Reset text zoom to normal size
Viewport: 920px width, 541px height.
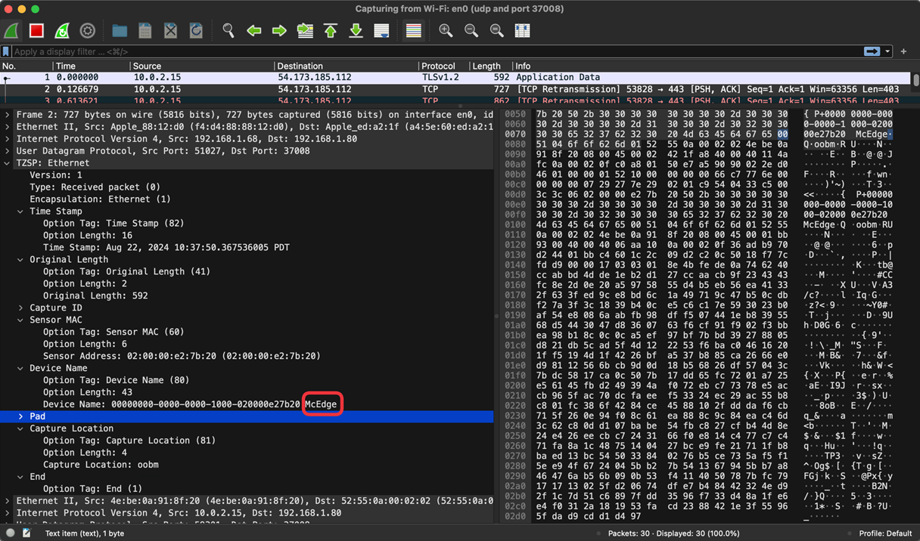tap(497, 31)
